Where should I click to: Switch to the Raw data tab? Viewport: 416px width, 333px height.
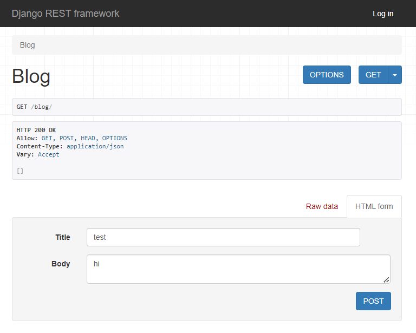(x=322, y=206)
